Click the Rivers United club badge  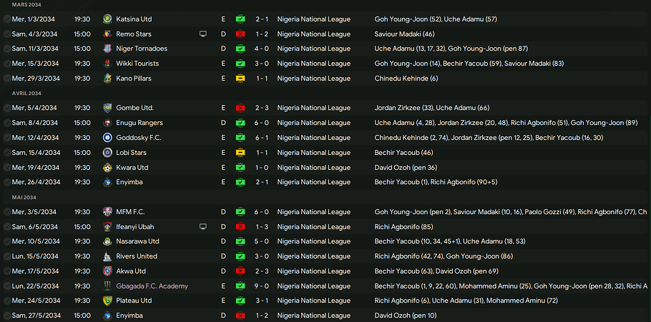(107, 256)
